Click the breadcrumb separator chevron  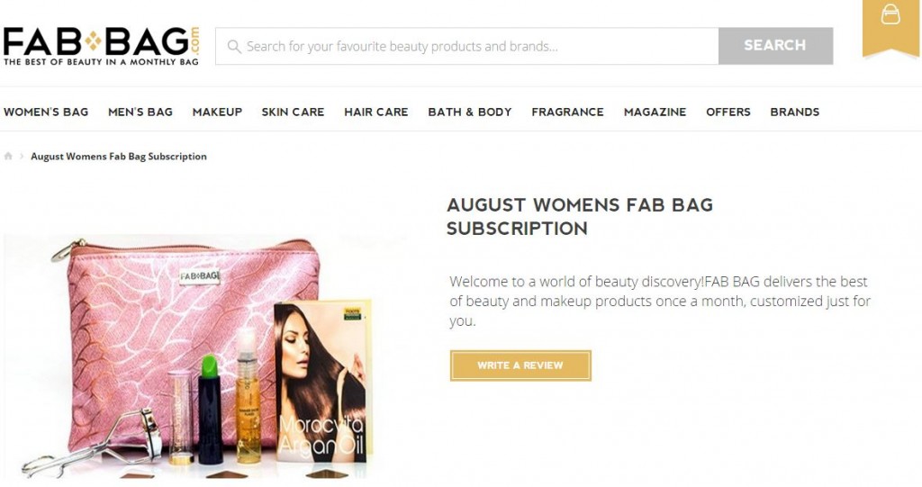pos(22,157)
